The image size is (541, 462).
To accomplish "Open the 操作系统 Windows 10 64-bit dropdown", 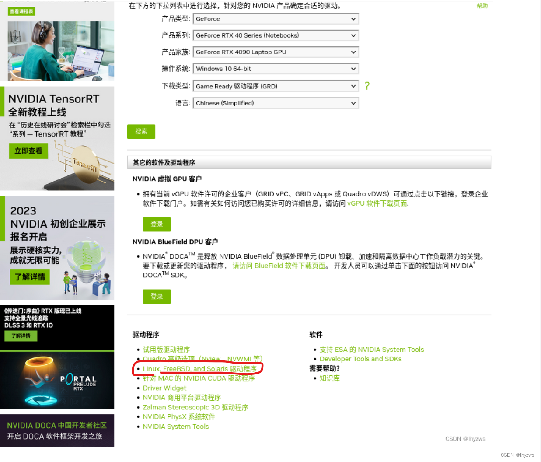I will point(276,69).
